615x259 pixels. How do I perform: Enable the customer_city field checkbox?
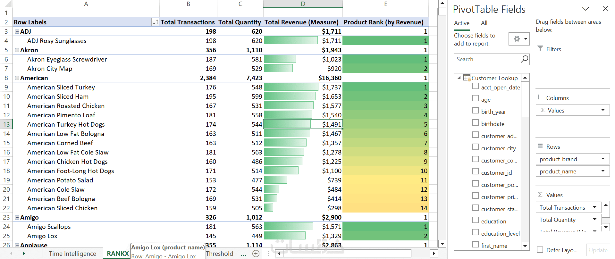point(476,147)
